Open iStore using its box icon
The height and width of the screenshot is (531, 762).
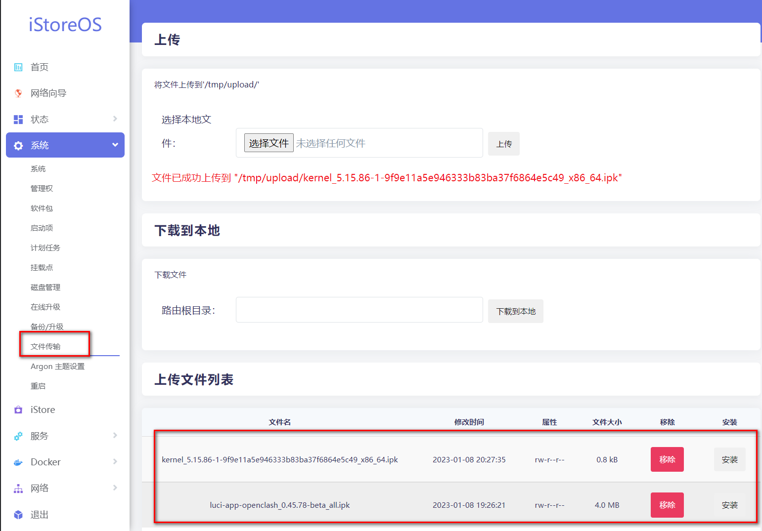(x=18, y=409)
